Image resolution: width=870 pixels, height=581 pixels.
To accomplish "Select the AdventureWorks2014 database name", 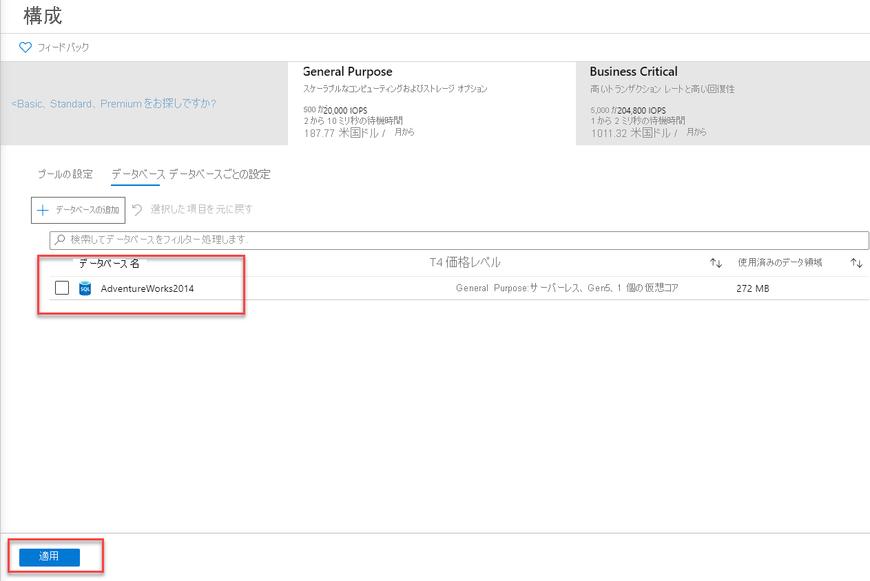I will (147, 288).
